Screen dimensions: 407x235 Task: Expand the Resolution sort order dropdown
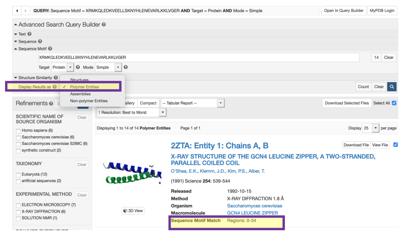tap(131, 112)
